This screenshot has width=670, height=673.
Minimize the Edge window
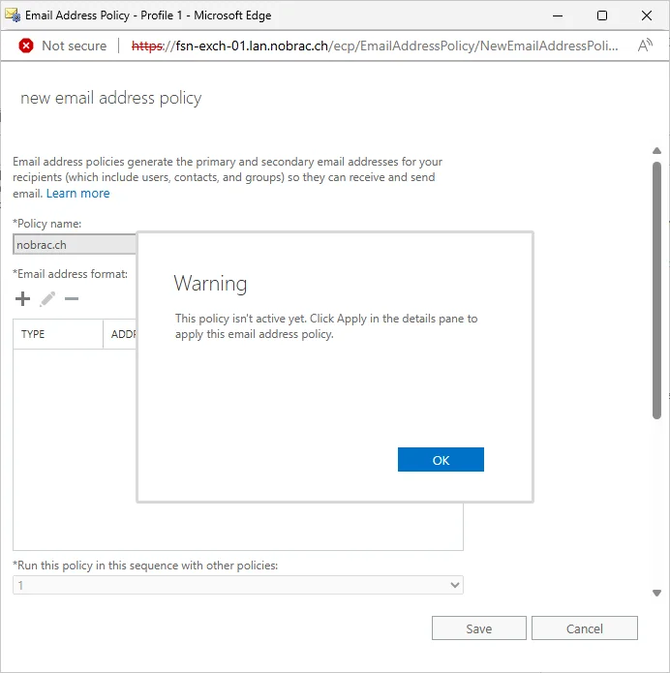coord(558,15)
